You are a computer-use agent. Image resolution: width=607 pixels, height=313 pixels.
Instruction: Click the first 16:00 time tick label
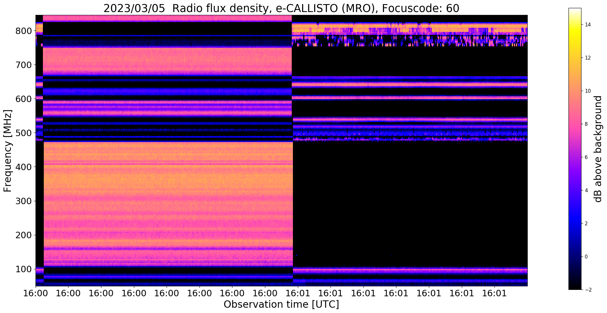pos(36,293)
